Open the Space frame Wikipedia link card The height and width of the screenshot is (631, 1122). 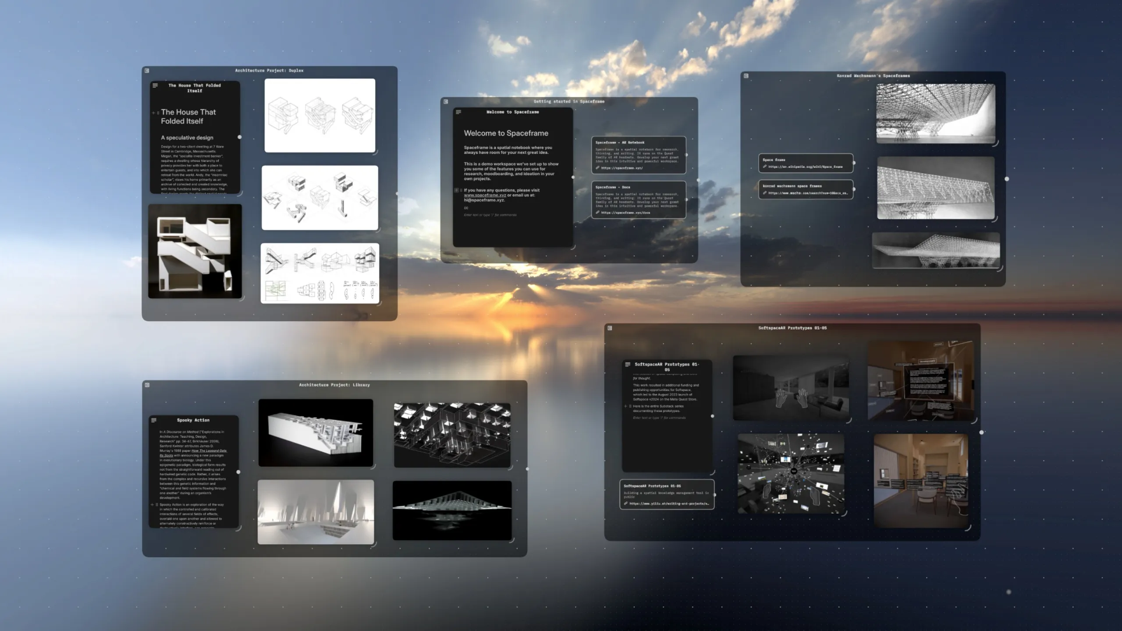click(x=806, y=163)
